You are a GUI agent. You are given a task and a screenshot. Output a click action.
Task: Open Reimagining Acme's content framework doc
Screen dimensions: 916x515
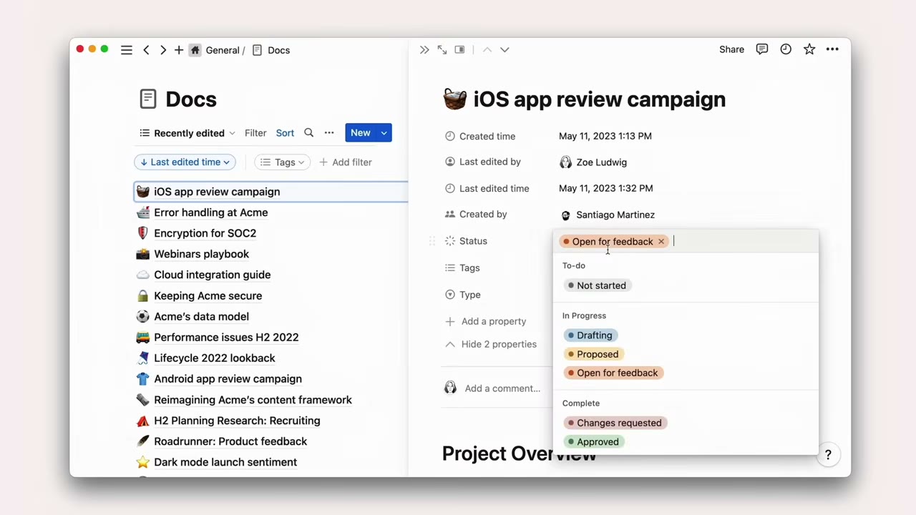[253, 400]
